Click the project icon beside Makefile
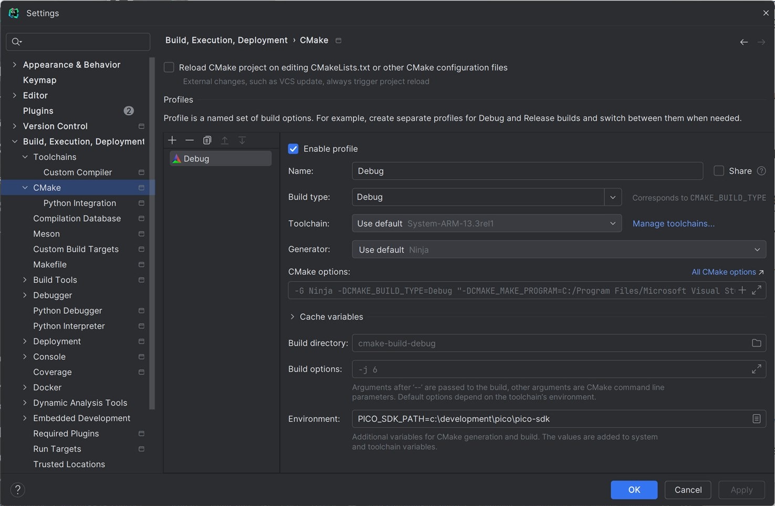Image resolution: width=775 pixels, height=506 pixels. point(141,264)
